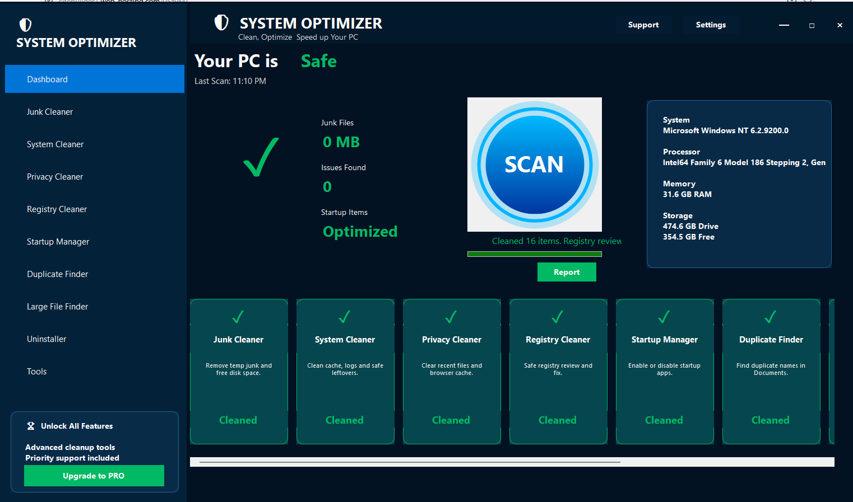The height and width of the screenshot is (502, 853).
Task: Click 'Find duplicate names in Documents' description
Action: click(x=771, y=369)
